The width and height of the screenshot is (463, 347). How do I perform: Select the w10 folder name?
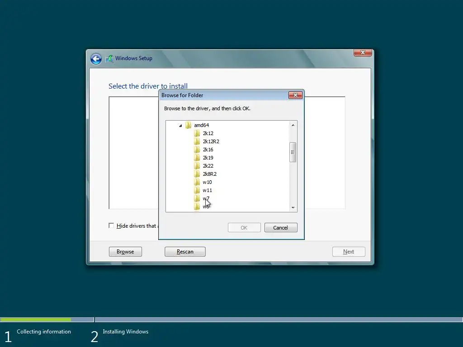point(207,182)
